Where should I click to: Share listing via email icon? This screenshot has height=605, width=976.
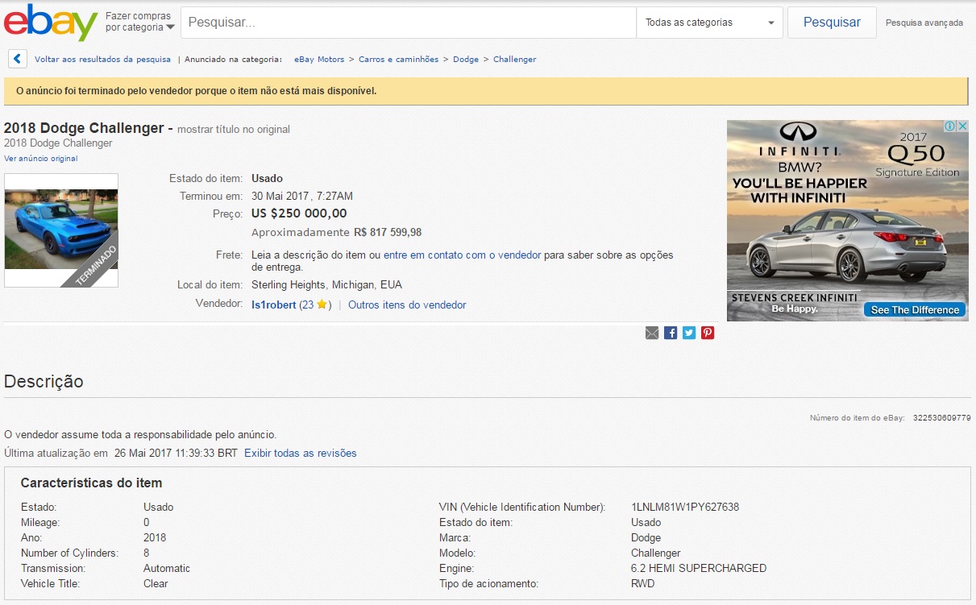pos(652,333)
